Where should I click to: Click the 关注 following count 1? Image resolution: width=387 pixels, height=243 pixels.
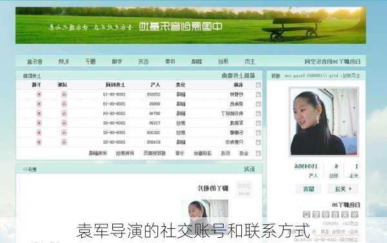click(x=357, y=166)
